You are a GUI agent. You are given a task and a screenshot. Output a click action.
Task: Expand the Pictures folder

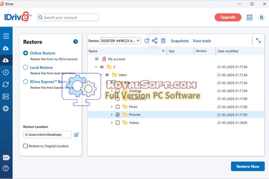tap(112, 114)
